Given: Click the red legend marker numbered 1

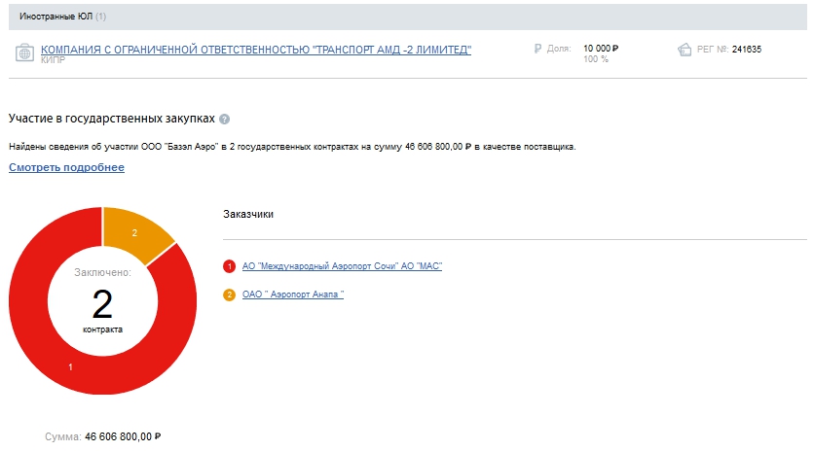Looking at the screenshot, I should pos(229,266).
